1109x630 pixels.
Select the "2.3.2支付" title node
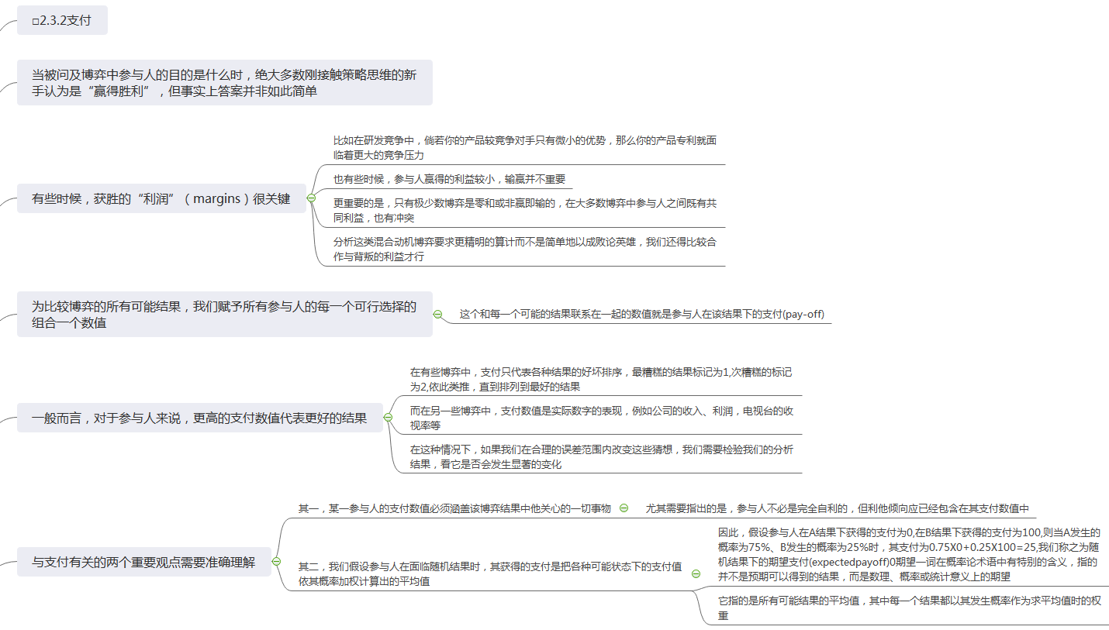click(x=62, y=20)
